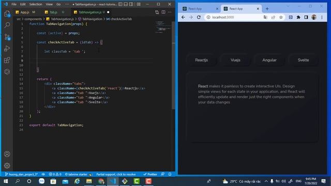Split the editor to the right
This screenshot has width=331, height=186.
pyautogui.click(x=163, y=12)
